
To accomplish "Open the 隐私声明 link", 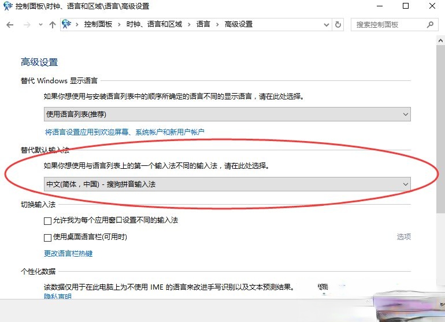I will (58, 296).
